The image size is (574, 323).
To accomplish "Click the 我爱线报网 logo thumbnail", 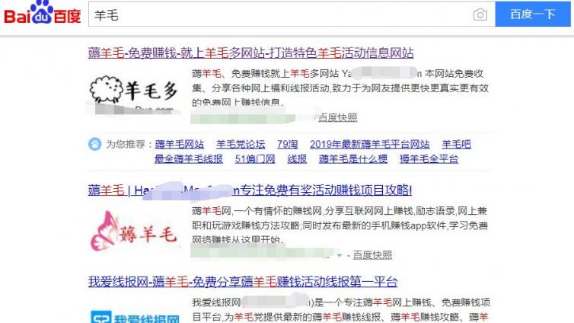I will [135, 317].
